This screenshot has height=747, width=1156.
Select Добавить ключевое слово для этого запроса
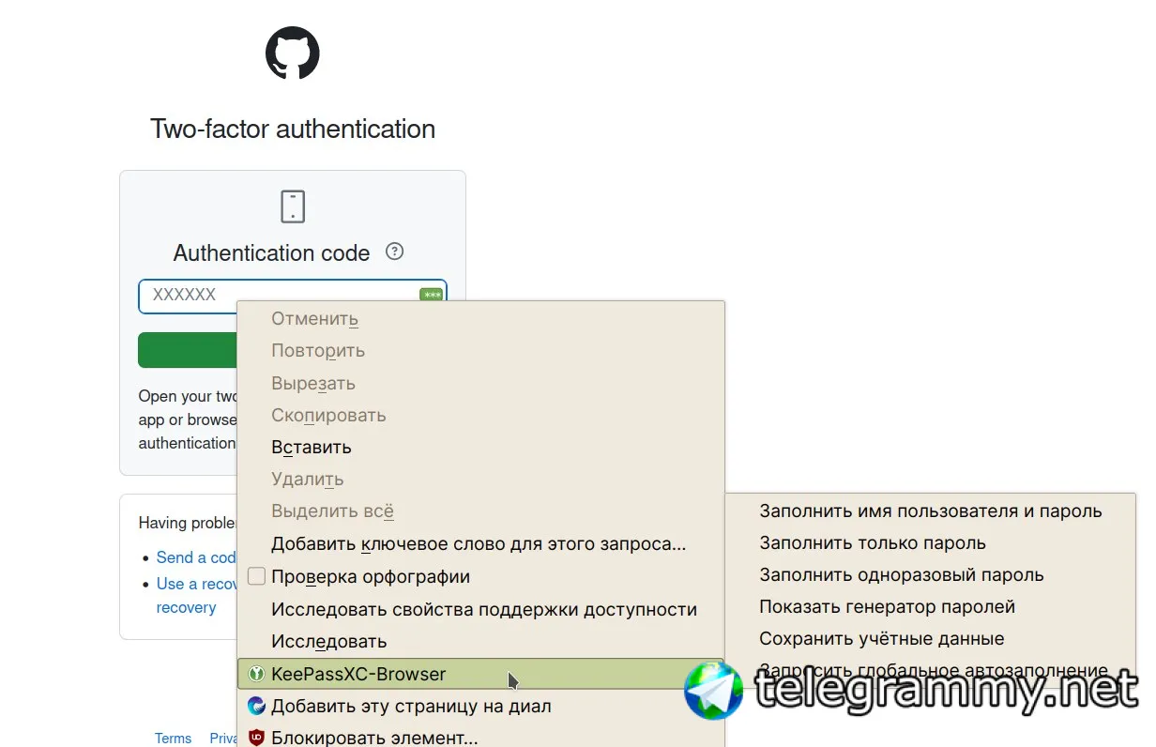tap(480, 543)
